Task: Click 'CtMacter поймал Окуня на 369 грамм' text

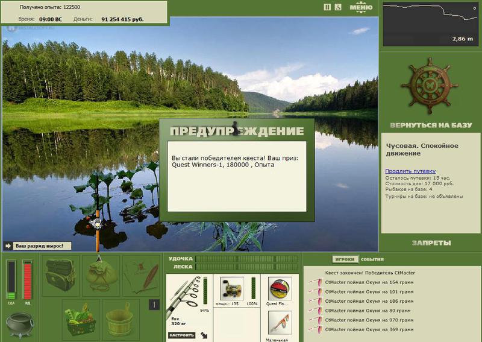Action: pyautogui.click(x=369, y=330)
